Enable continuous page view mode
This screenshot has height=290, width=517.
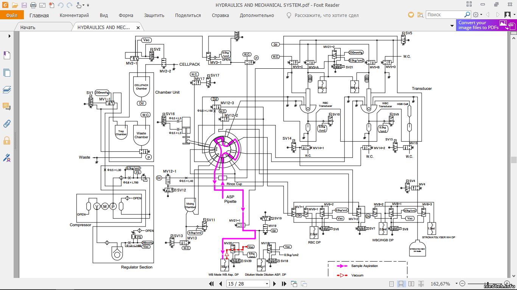pos(401,284)
